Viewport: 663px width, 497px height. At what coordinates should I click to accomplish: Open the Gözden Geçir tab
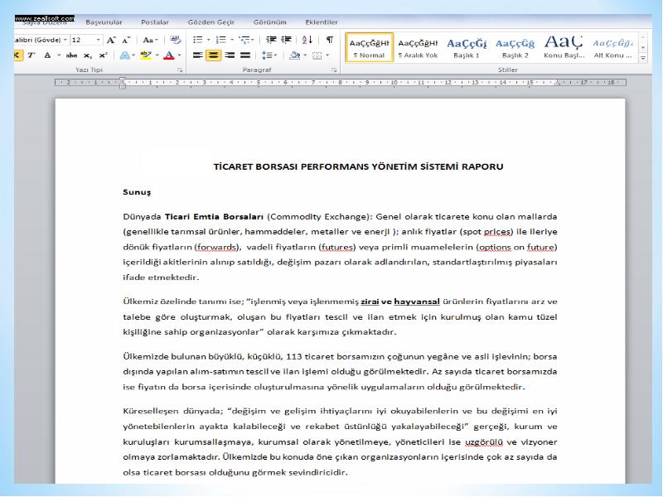tap(211, 22)
